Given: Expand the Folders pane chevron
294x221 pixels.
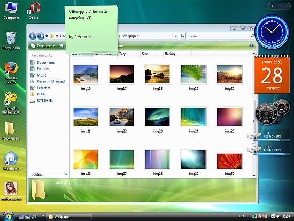Looking at the screenshot, I should click(66, 174).
